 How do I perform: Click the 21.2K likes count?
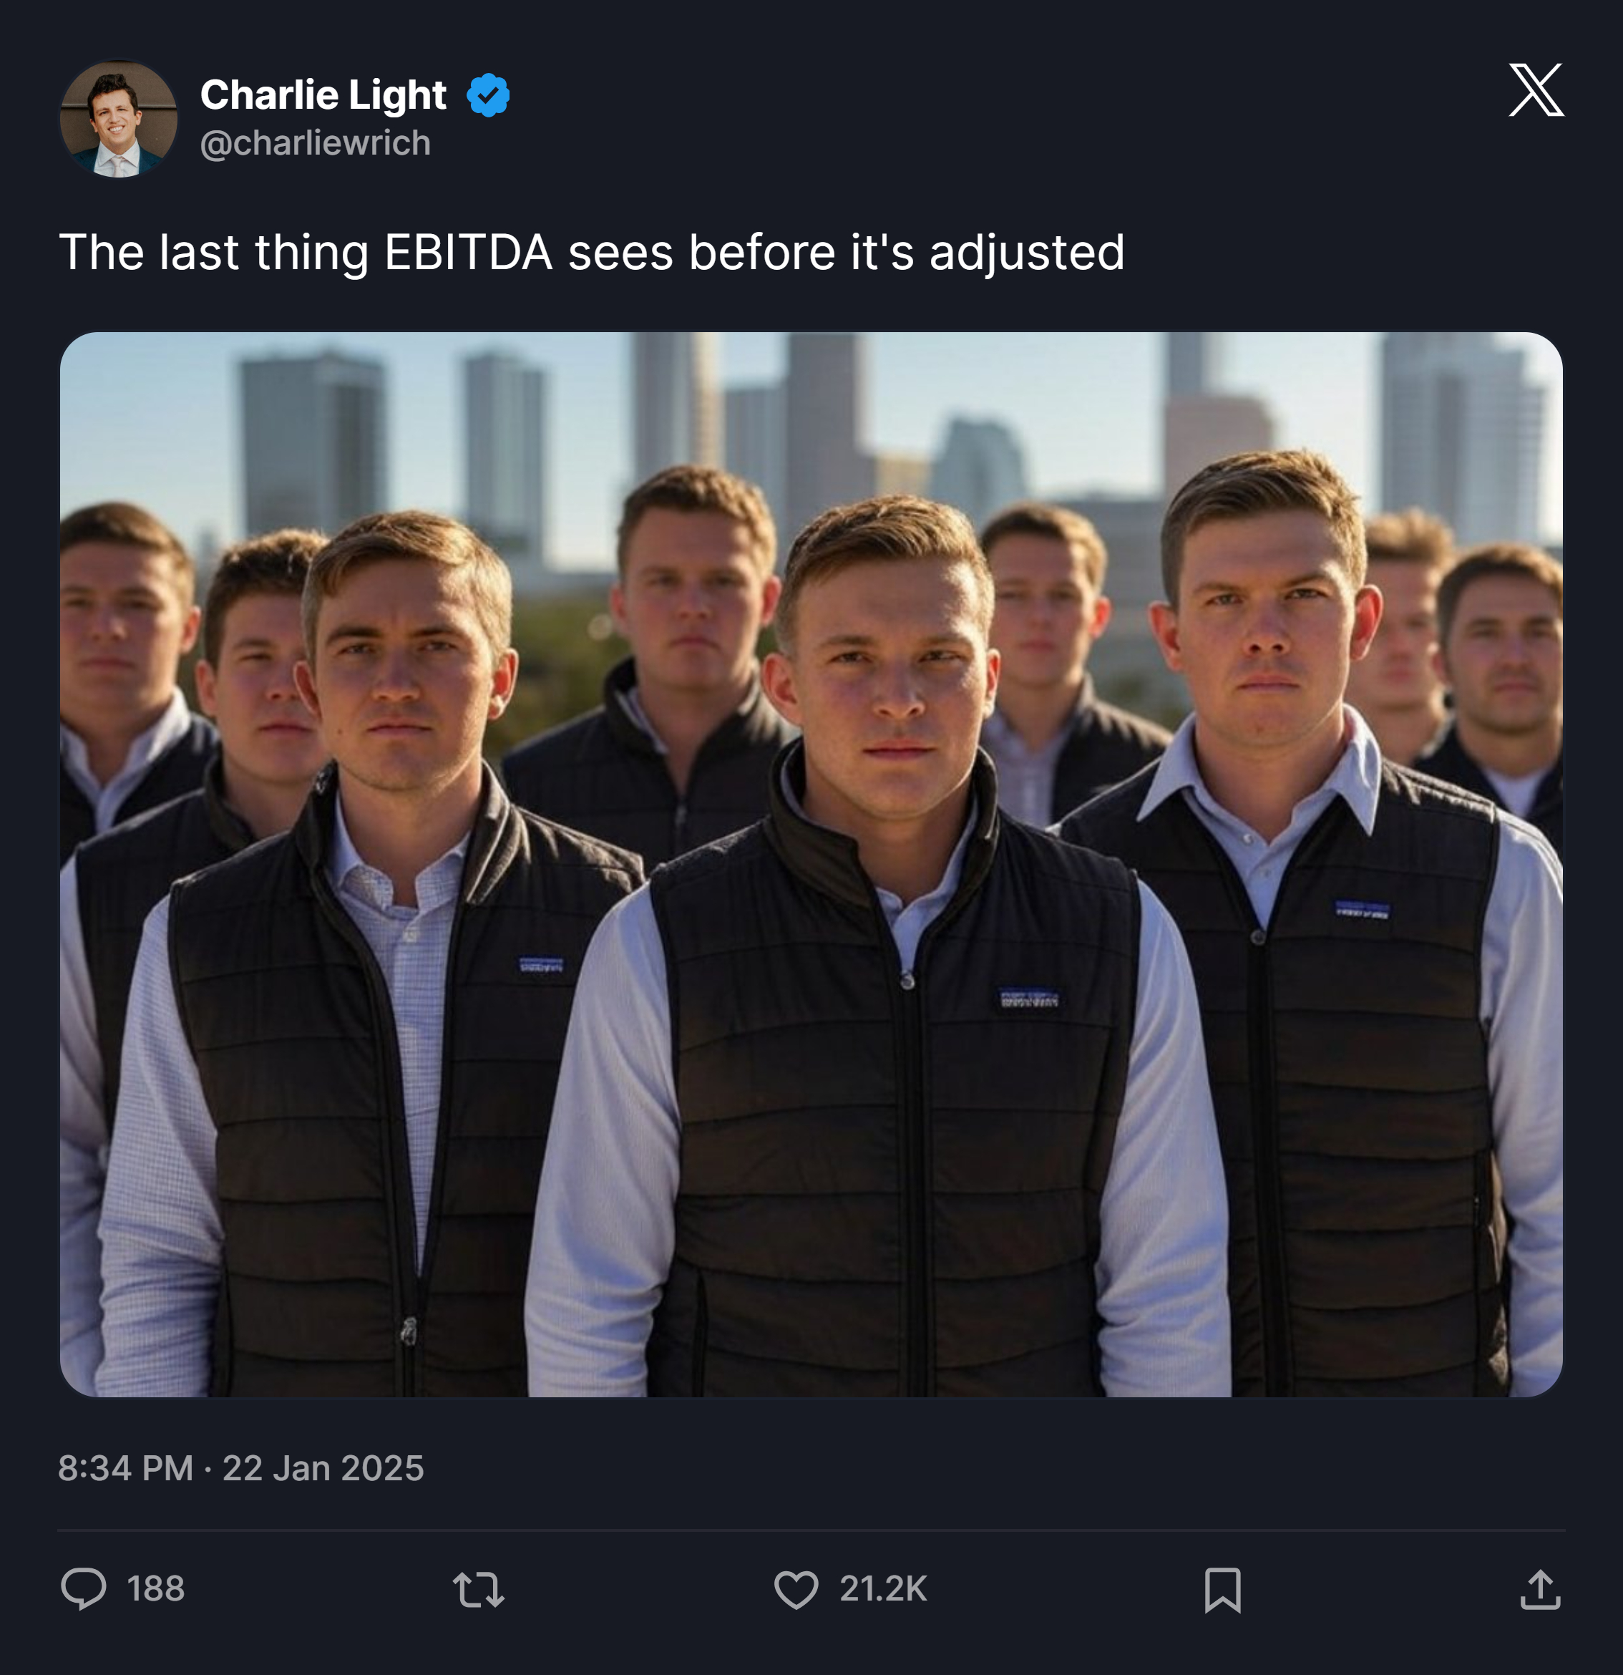[883, 1588]
